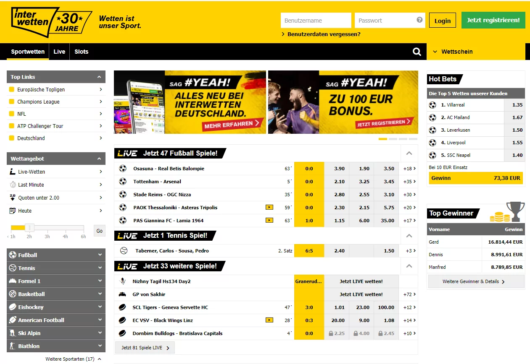This screenshot has width=530, height=364.
Task: Click the time range slider handle
Action: [29, 228]
